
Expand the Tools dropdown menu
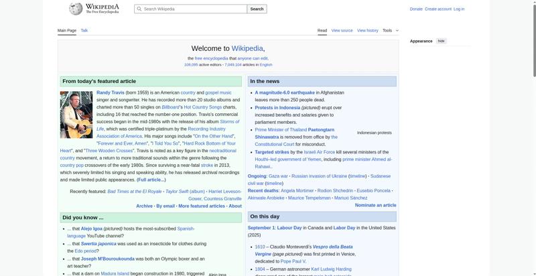[x=391, y=30]
